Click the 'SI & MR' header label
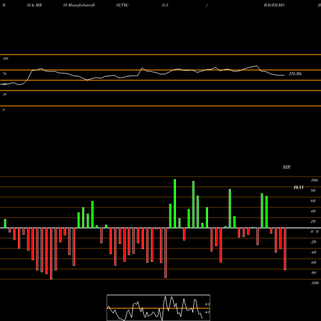The width and height of the screenshot is (321, 321). pos(34,5)
